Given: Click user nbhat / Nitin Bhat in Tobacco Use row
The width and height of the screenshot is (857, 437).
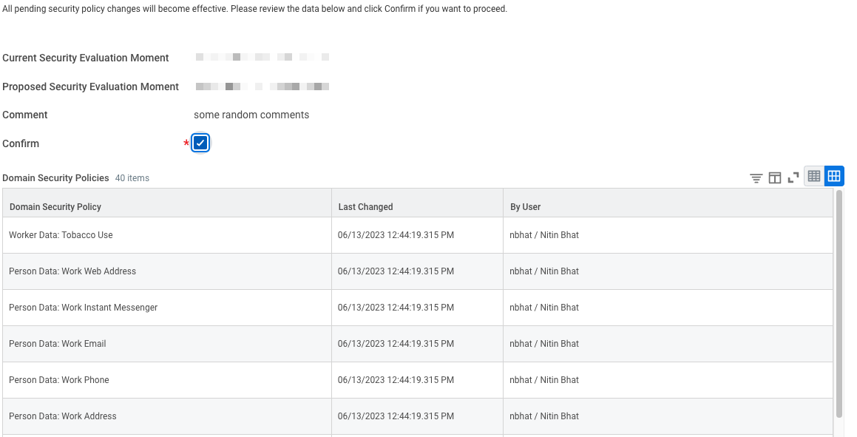Looking at the screenshot, I should pyautogui.click(x=544, y=235).
